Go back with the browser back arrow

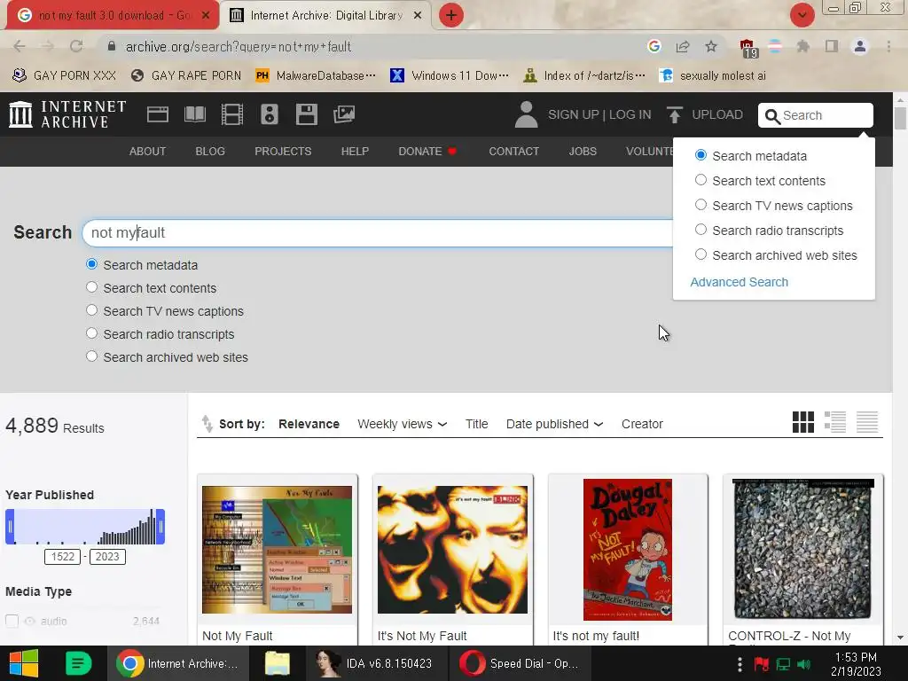pyautogui.click(x=20, y=46)
